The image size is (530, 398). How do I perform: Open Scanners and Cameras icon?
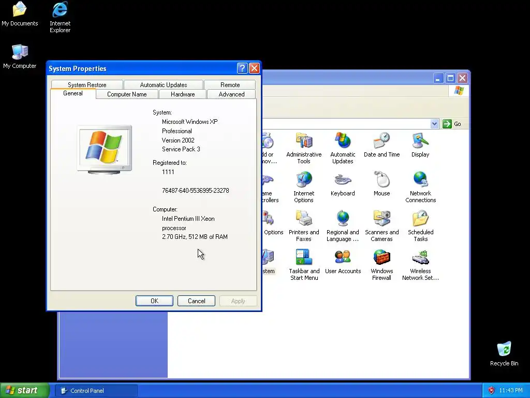[381, 226]
